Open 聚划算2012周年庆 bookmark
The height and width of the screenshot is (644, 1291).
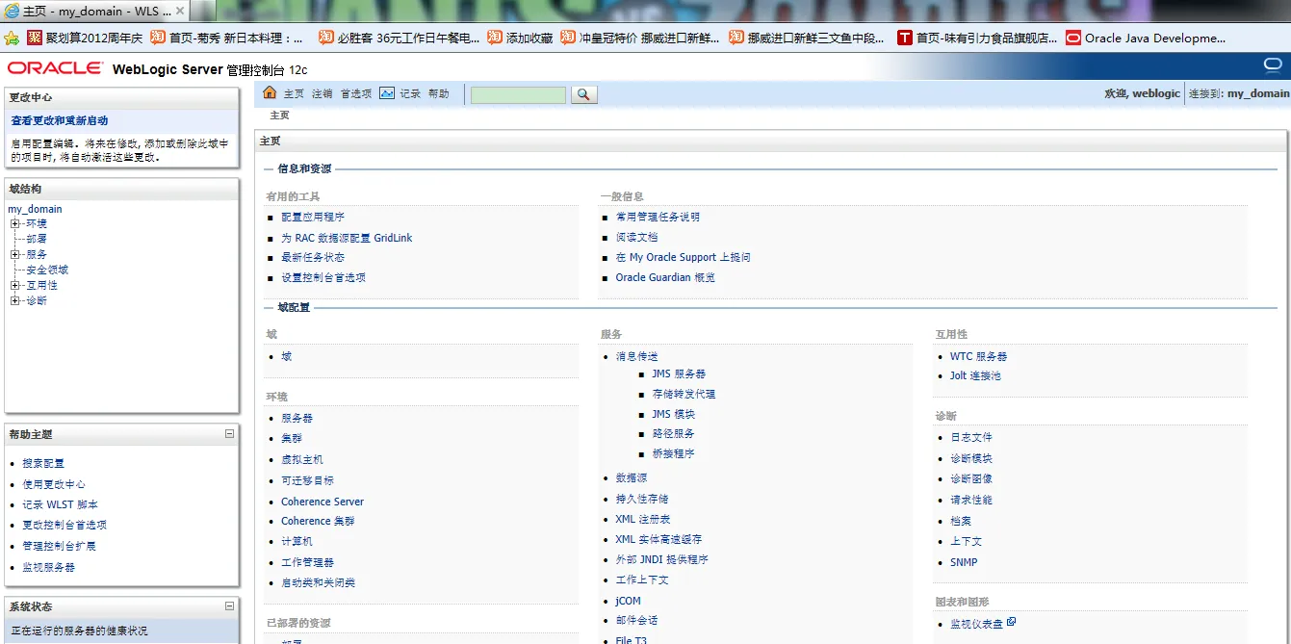tap(86, 39)
